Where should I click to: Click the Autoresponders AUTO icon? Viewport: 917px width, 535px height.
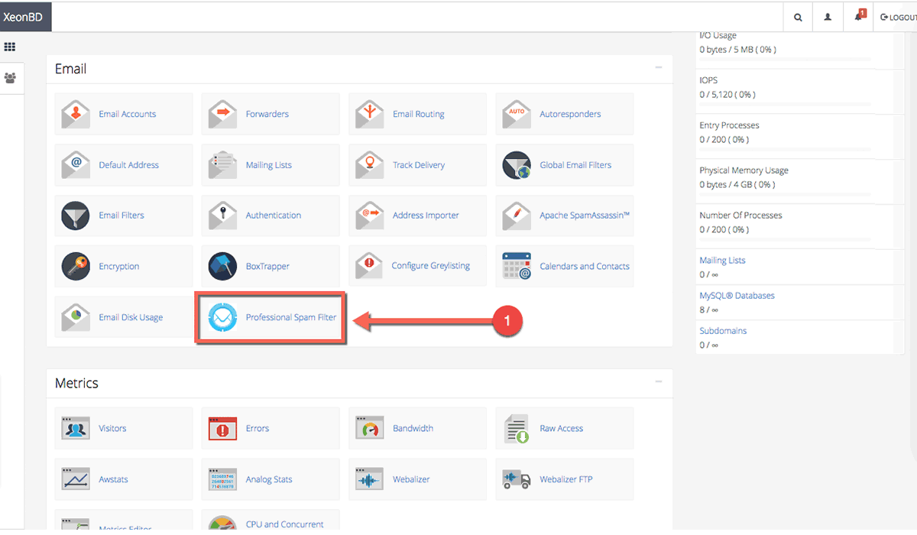517,114
